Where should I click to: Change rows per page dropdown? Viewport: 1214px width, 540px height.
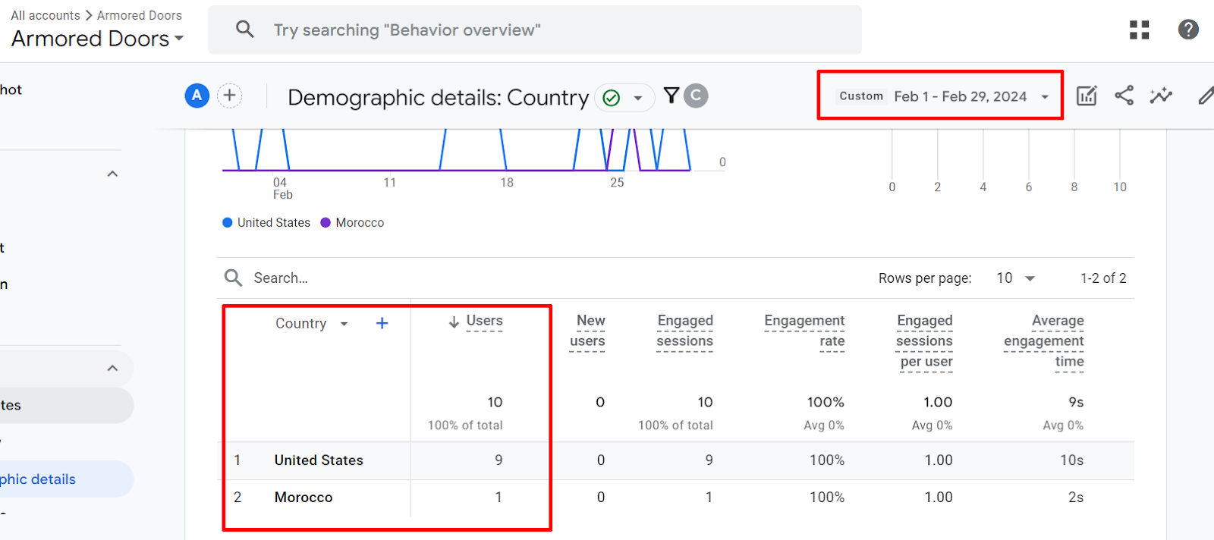click(1015, 278)
